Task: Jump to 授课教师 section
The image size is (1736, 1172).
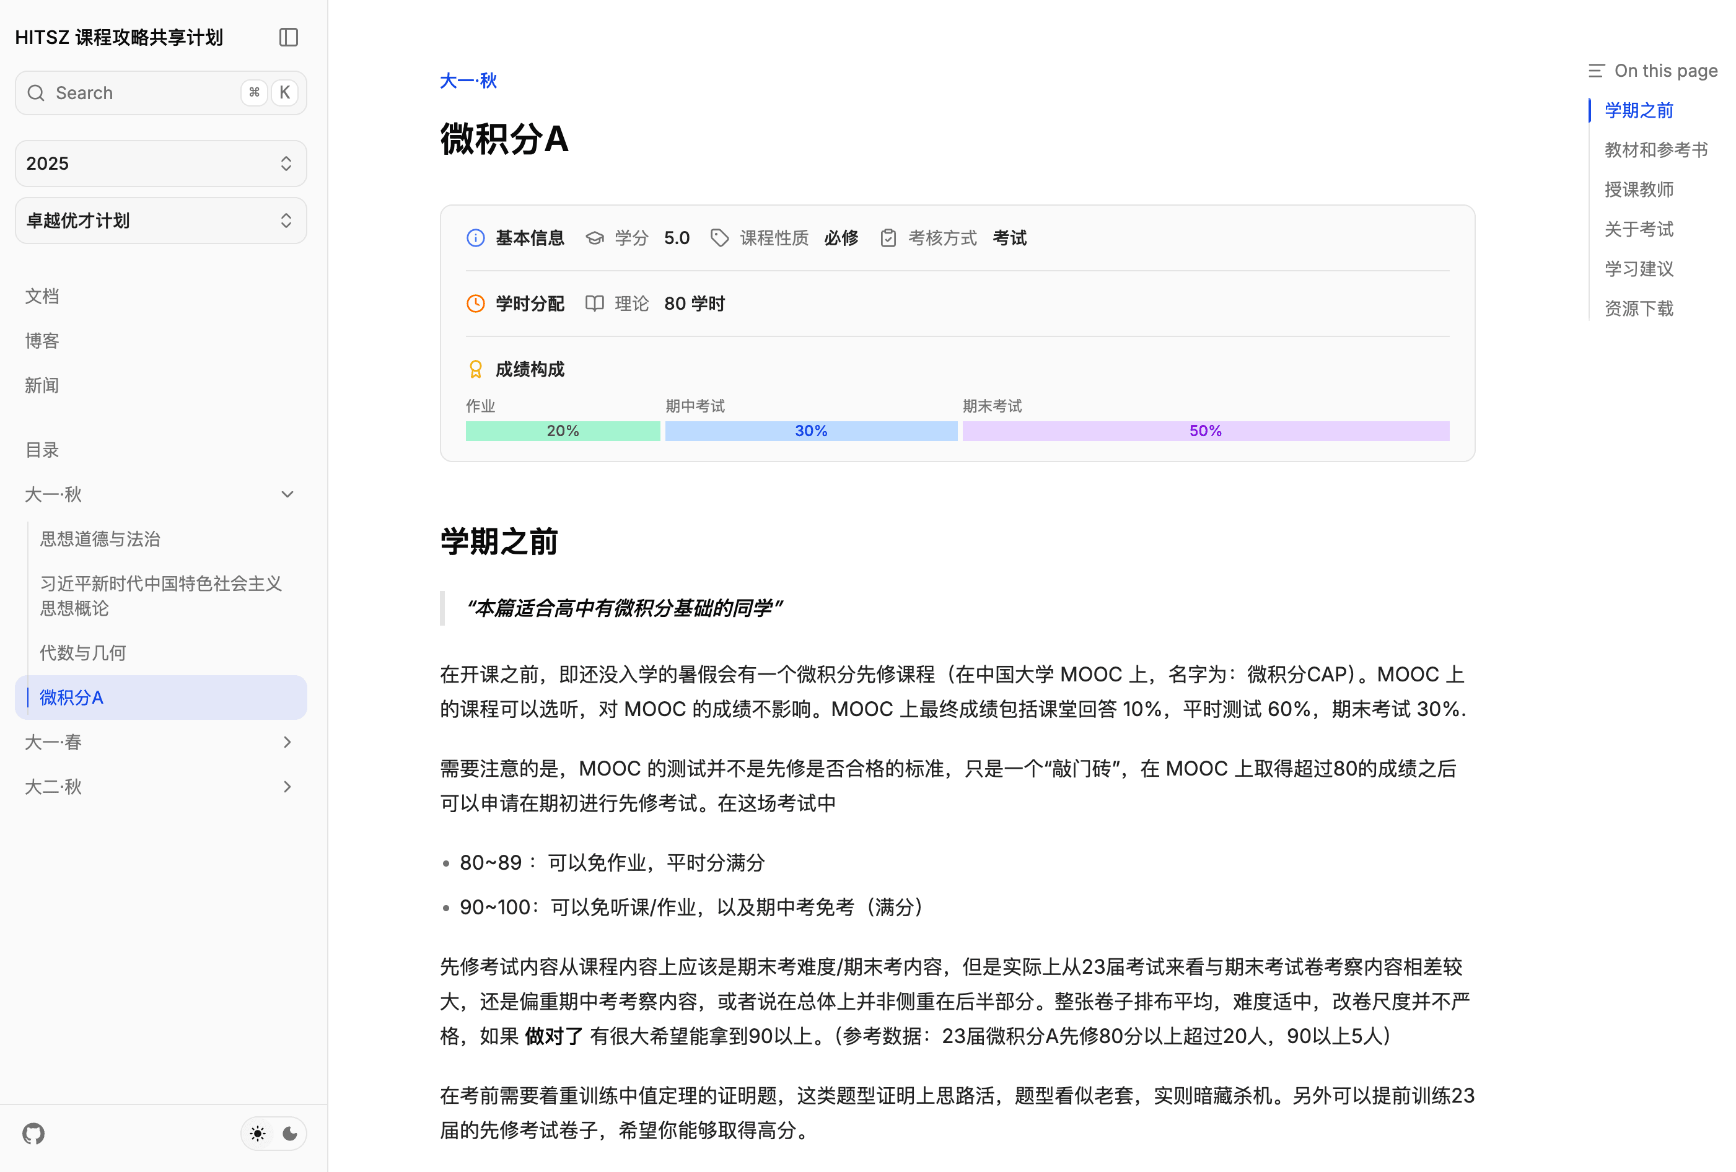Action: pos(1639,190)
